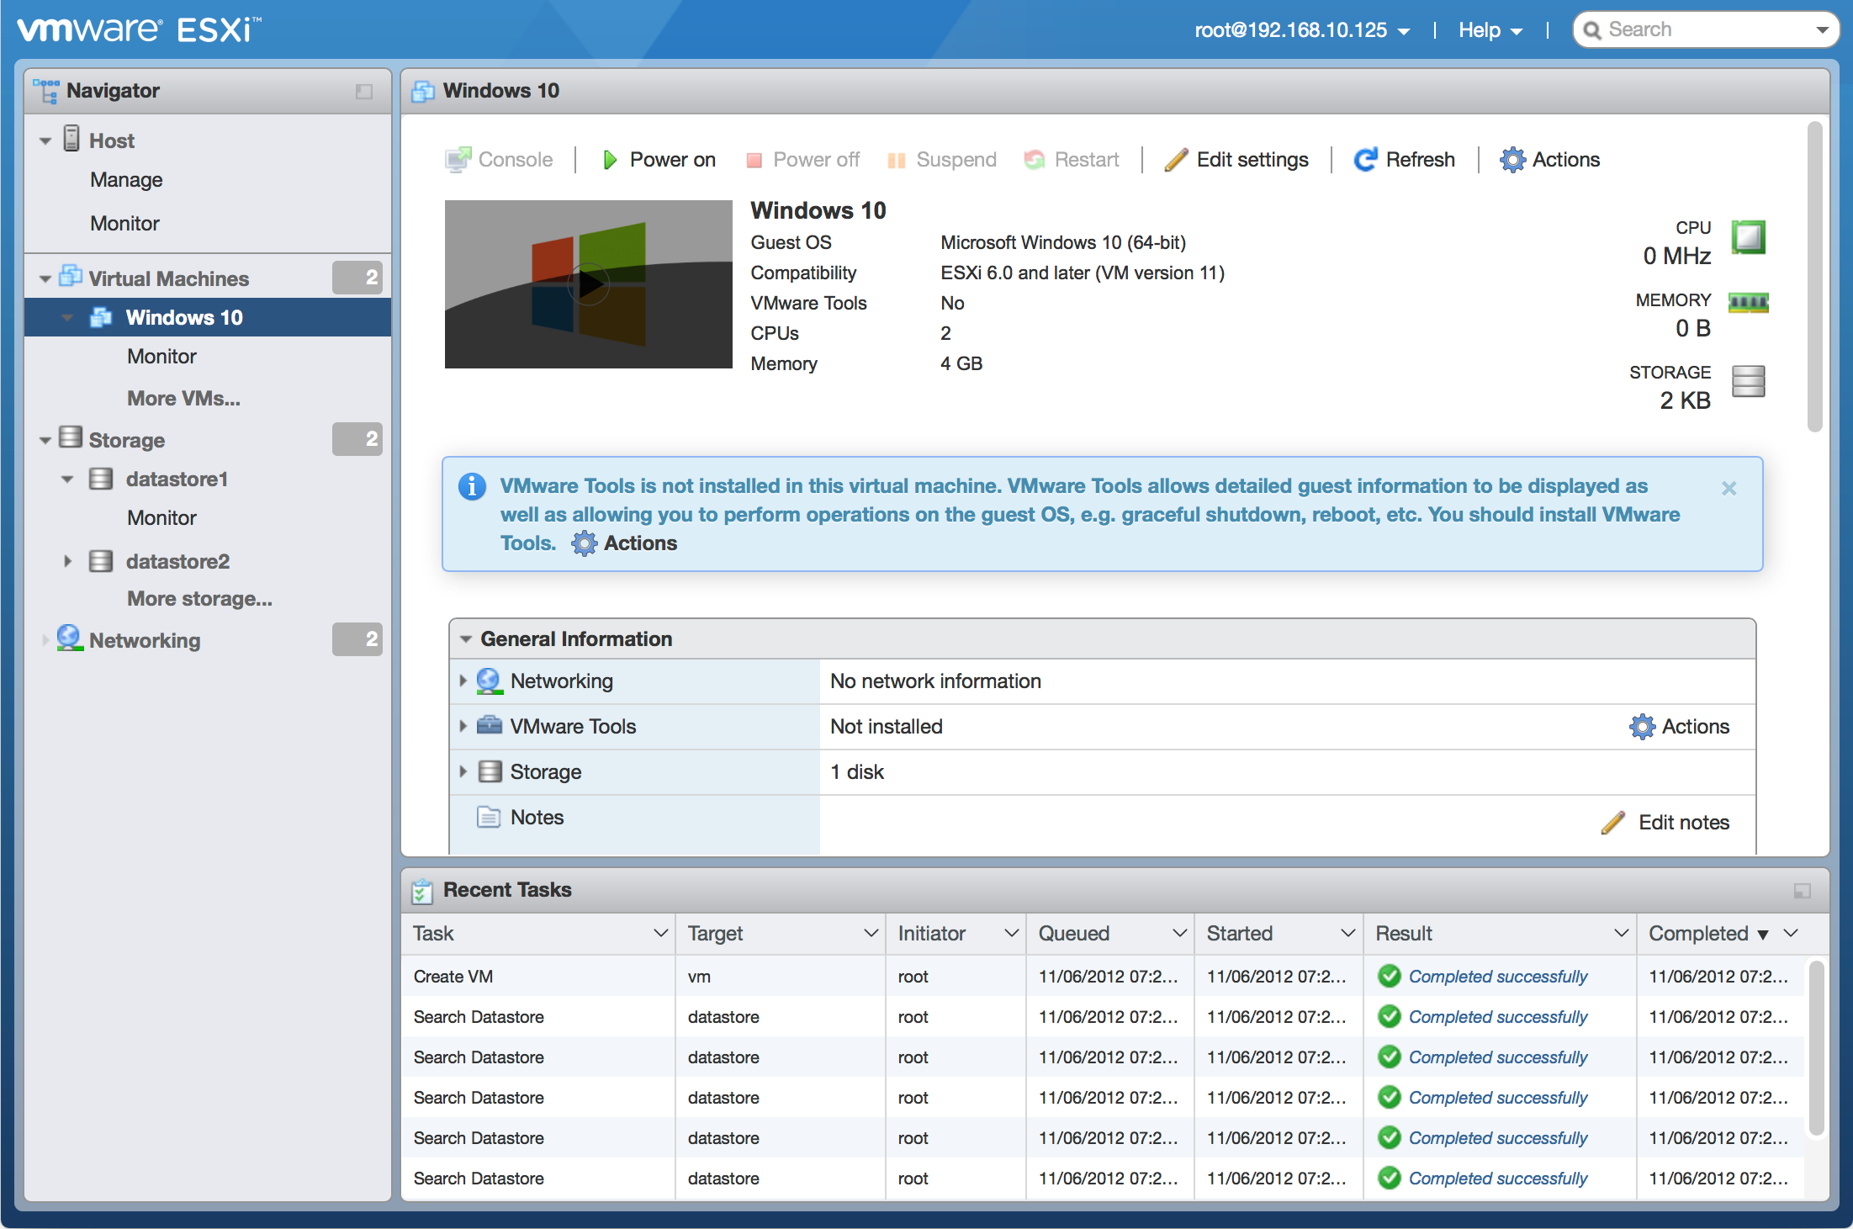Select datastore1 in the Navigator
The image size is (1853, 1229).
(177, 479)
